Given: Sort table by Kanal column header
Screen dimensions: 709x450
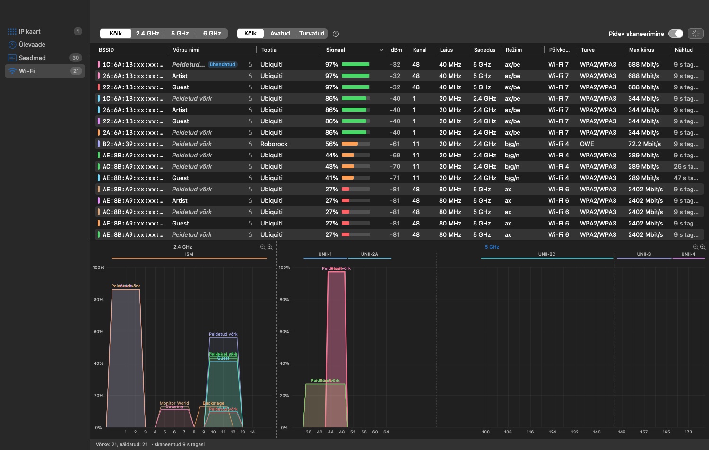Looking at the screenshot, I should pyautogui.click(x=420, y=50).
